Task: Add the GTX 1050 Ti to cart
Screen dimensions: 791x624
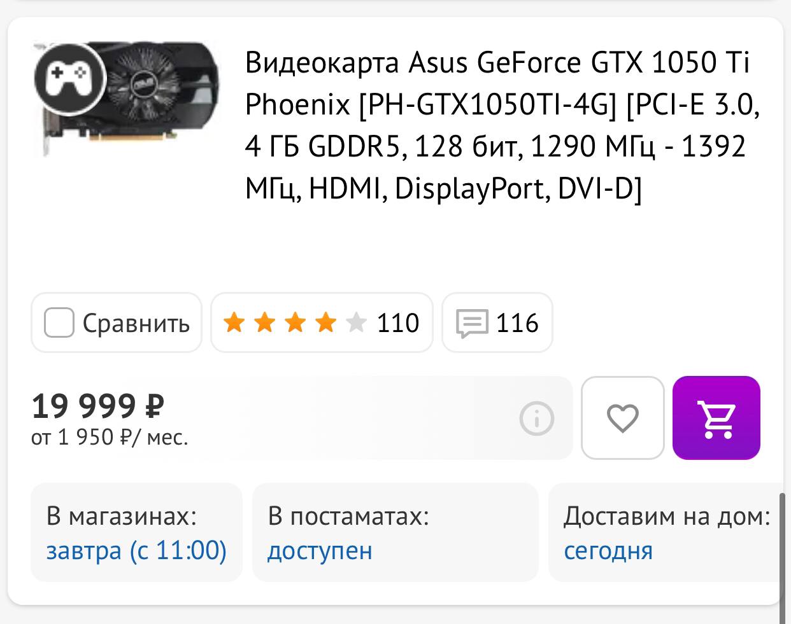Action: tap(716, 418)
